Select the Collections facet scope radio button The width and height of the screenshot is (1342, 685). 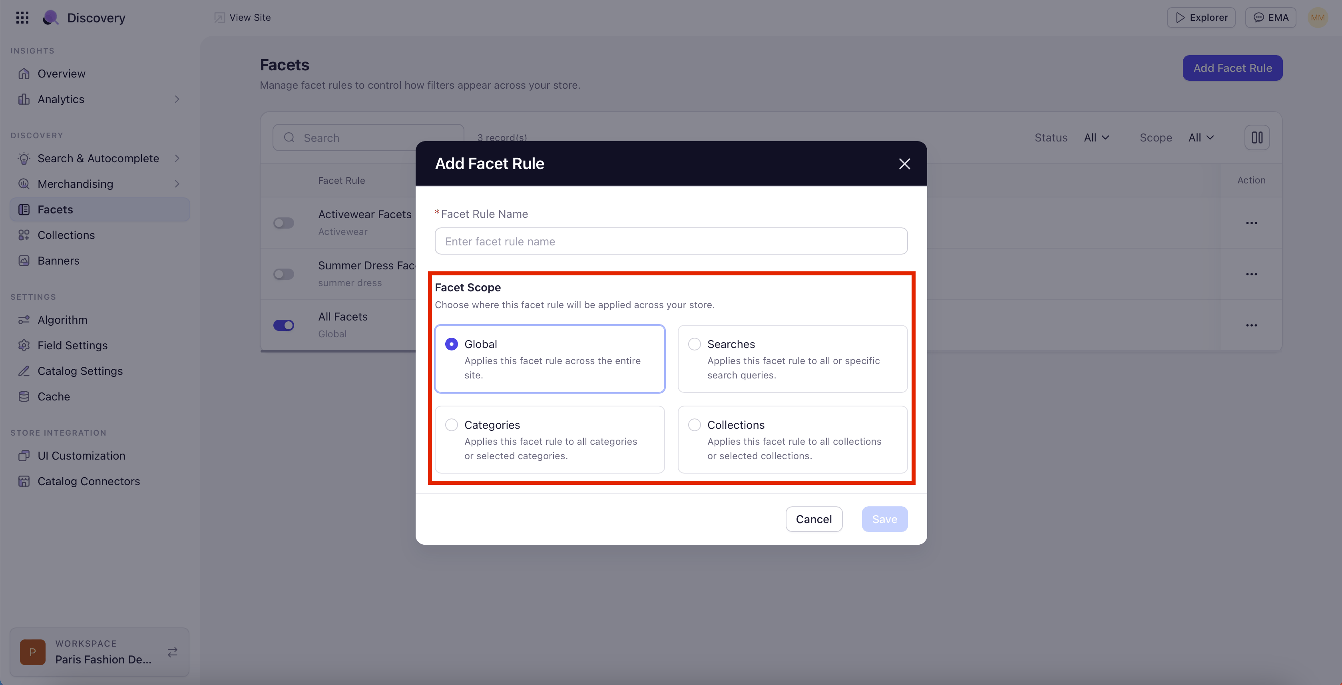point(694,425)
